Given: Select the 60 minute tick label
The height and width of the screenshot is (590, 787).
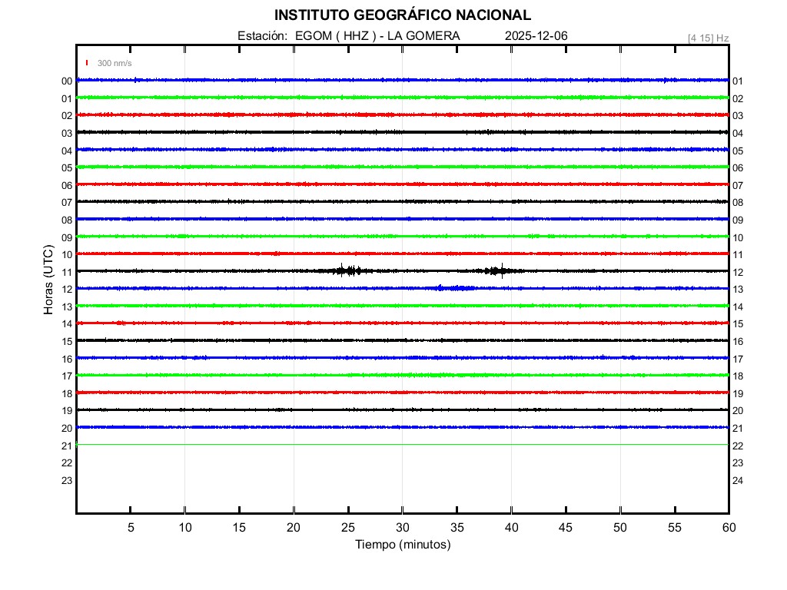Looking at the screenshot, I should tap(728, 527).
